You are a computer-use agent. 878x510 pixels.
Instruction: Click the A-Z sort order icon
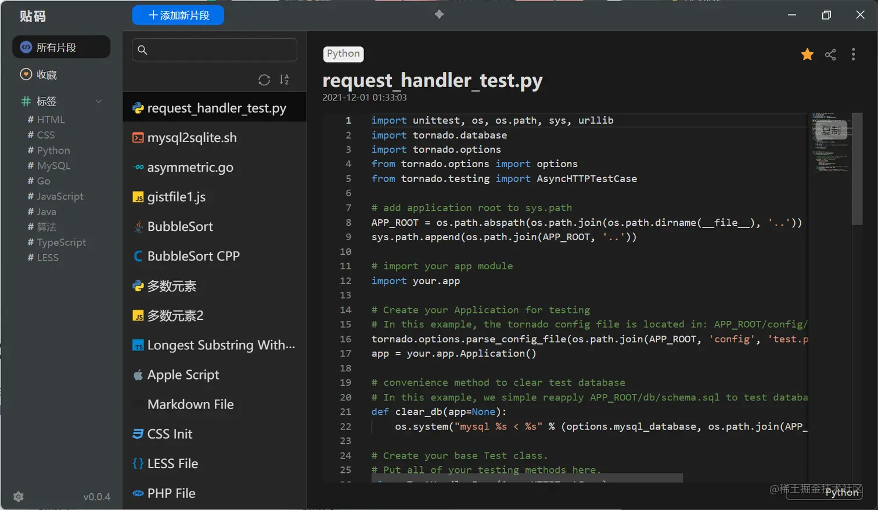coord(284,80)
